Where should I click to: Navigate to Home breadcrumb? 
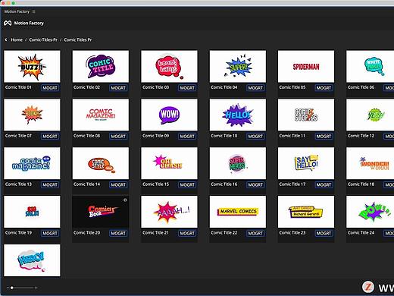click(17, 39)
